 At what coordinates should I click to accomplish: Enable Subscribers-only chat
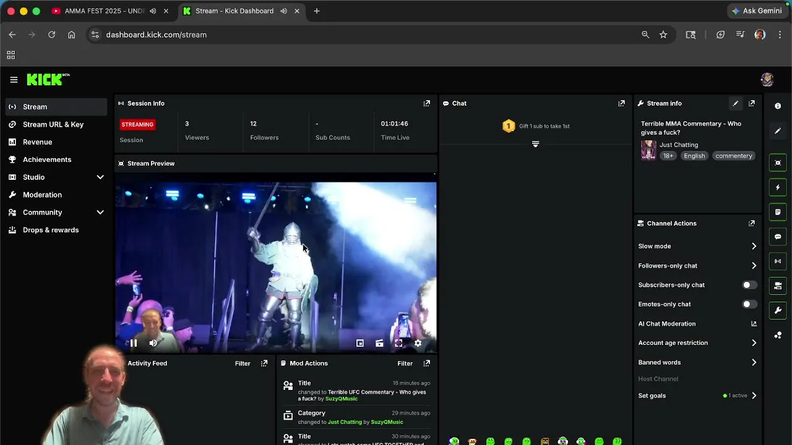[749, 285]
